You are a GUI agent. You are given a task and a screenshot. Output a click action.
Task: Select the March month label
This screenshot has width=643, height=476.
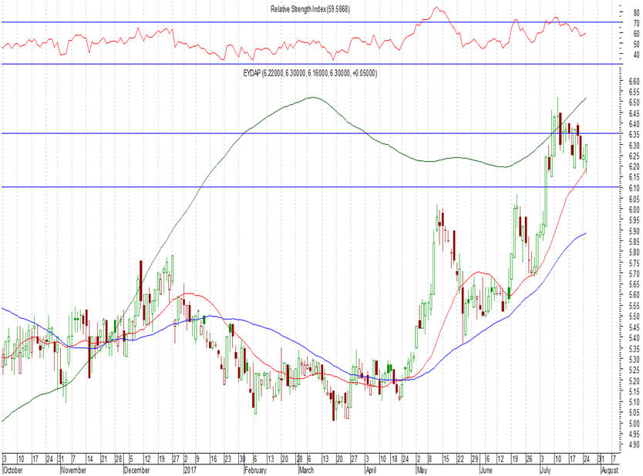click(306, 471)
